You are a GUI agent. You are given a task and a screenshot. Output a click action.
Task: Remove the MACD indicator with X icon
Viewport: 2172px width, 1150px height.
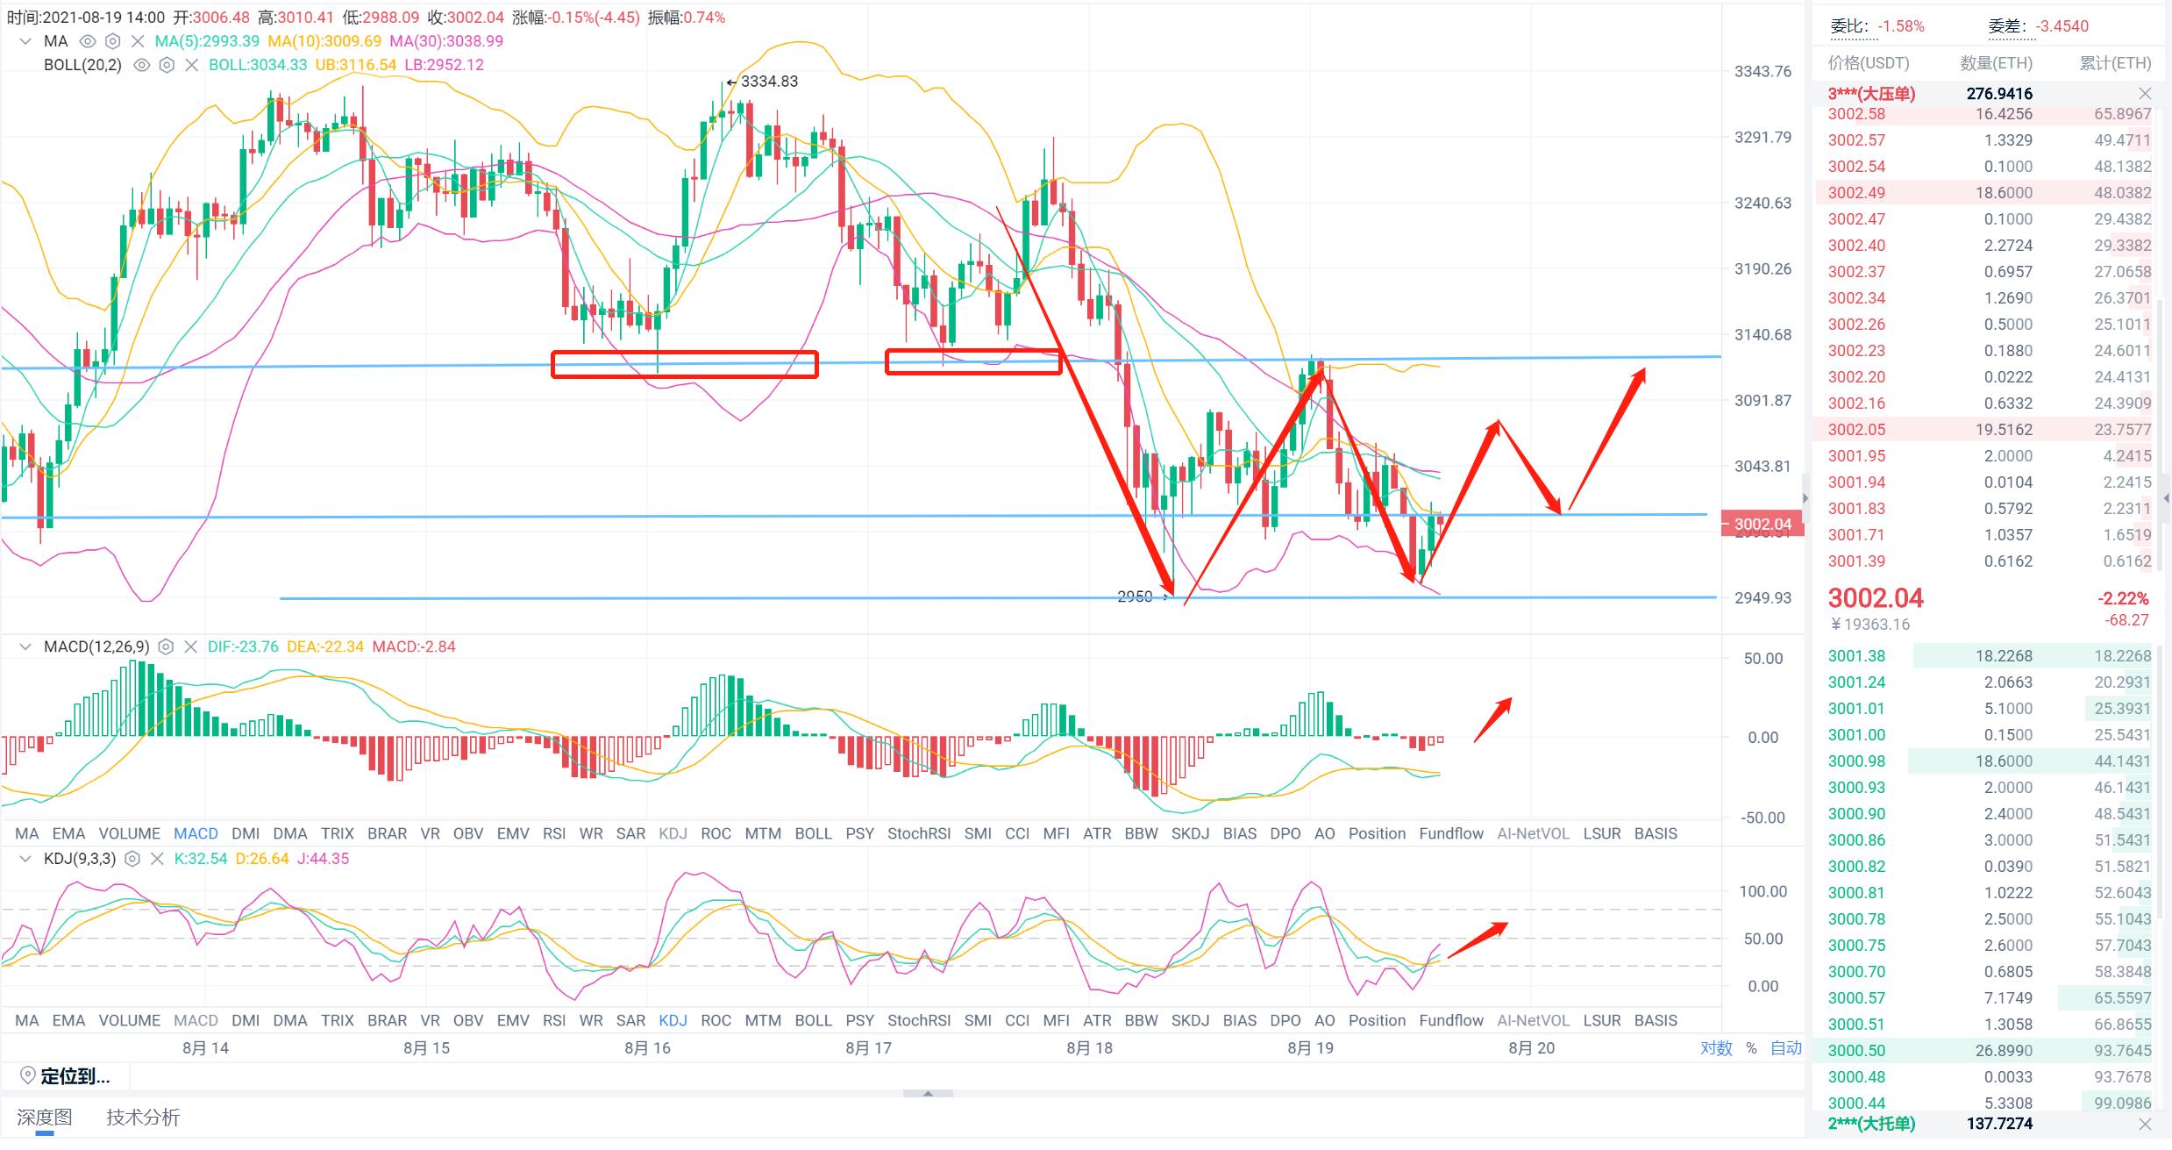[190, 647]
